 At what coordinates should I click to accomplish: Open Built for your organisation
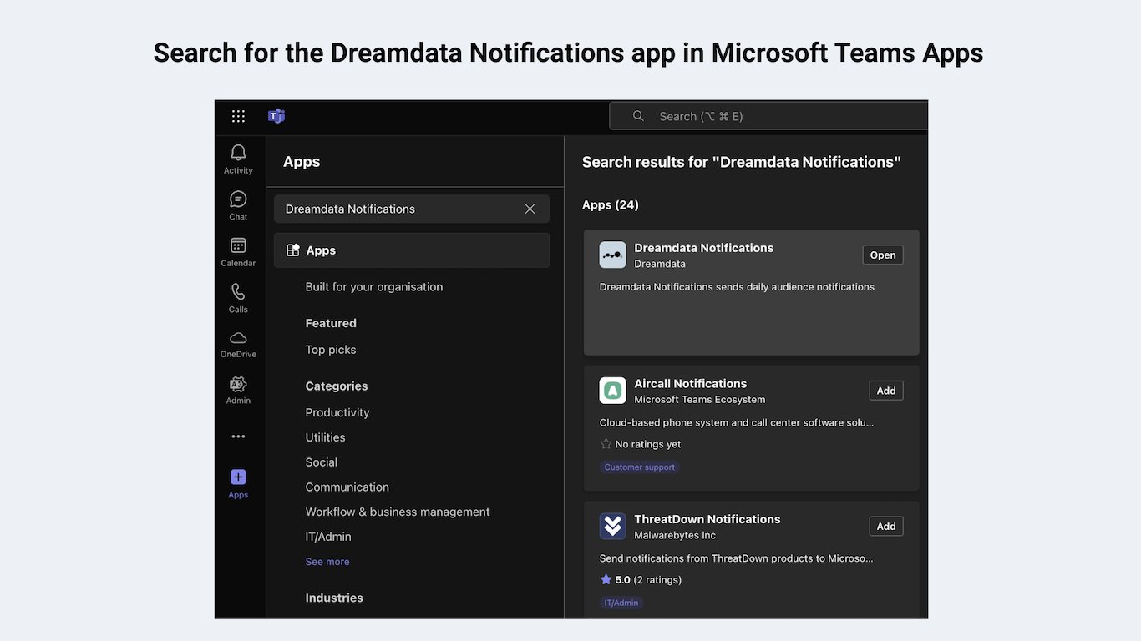[374, 287]
